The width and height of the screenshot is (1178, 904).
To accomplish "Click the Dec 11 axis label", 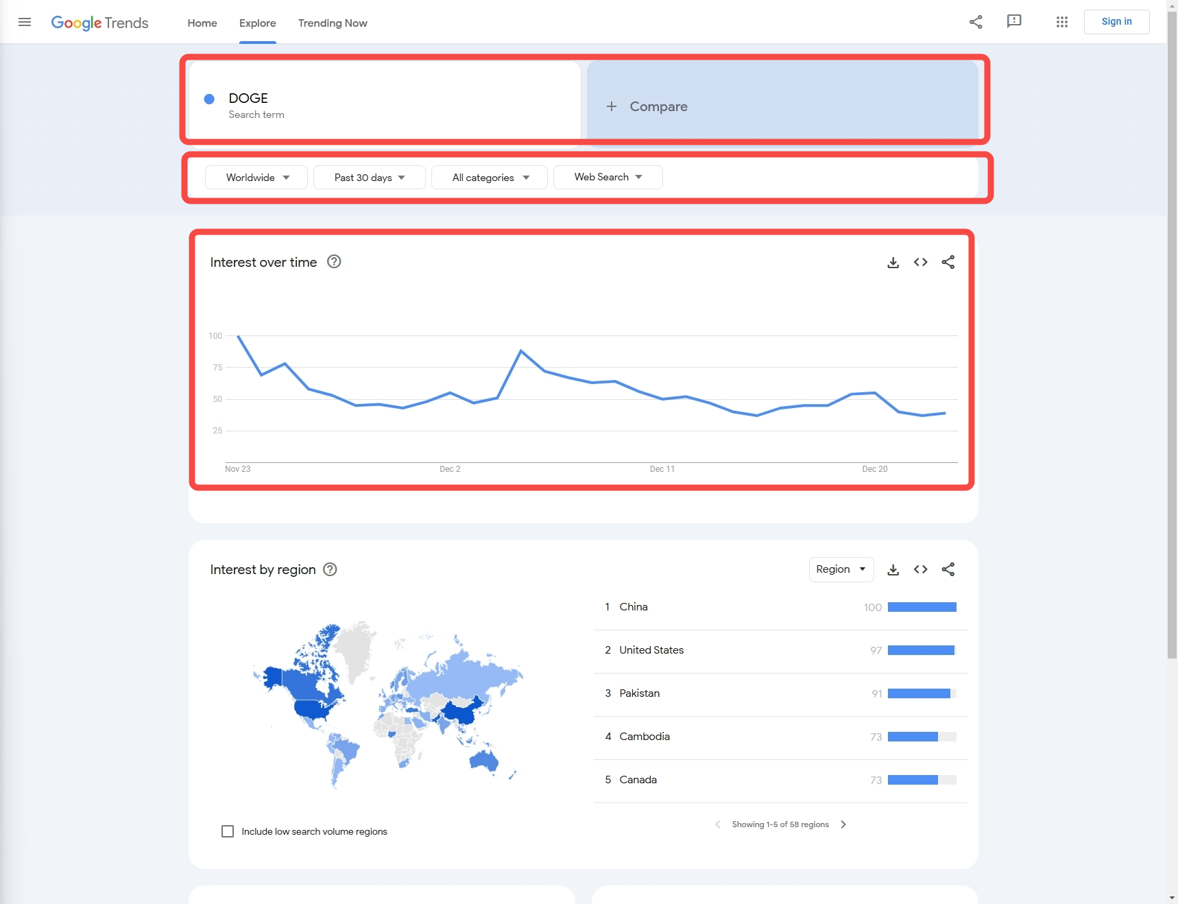I will click(x=662, y=469).
